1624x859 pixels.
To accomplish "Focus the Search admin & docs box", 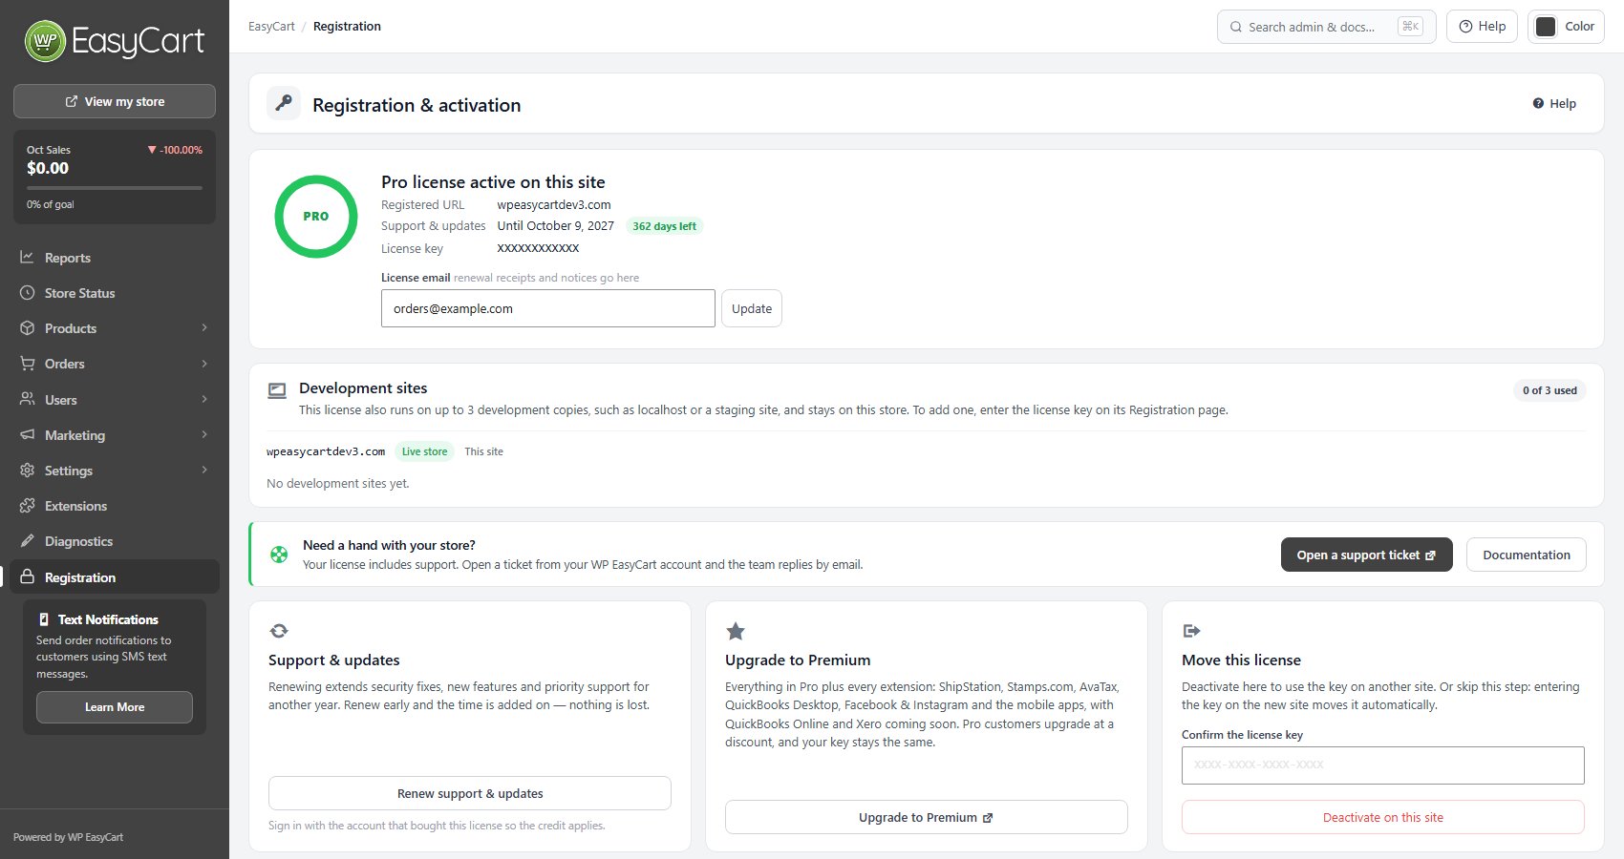I will pyautogui.click(x=1327, y=27).
